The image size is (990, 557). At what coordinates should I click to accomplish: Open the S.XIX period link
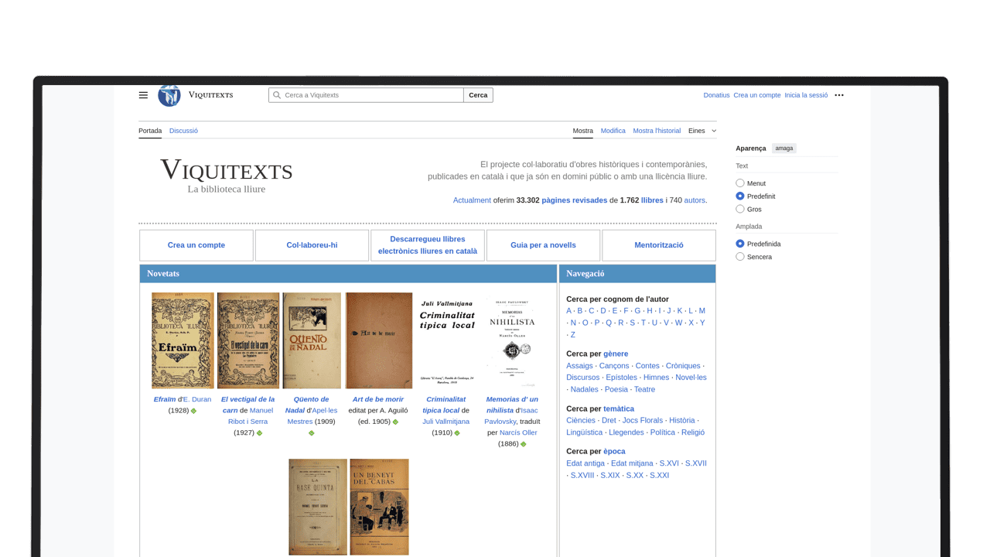click(610, 476)
